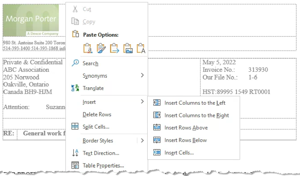The image size is (300, 176).
Task: Click the 'May 5, 2022' date
Action: point(219,62)
